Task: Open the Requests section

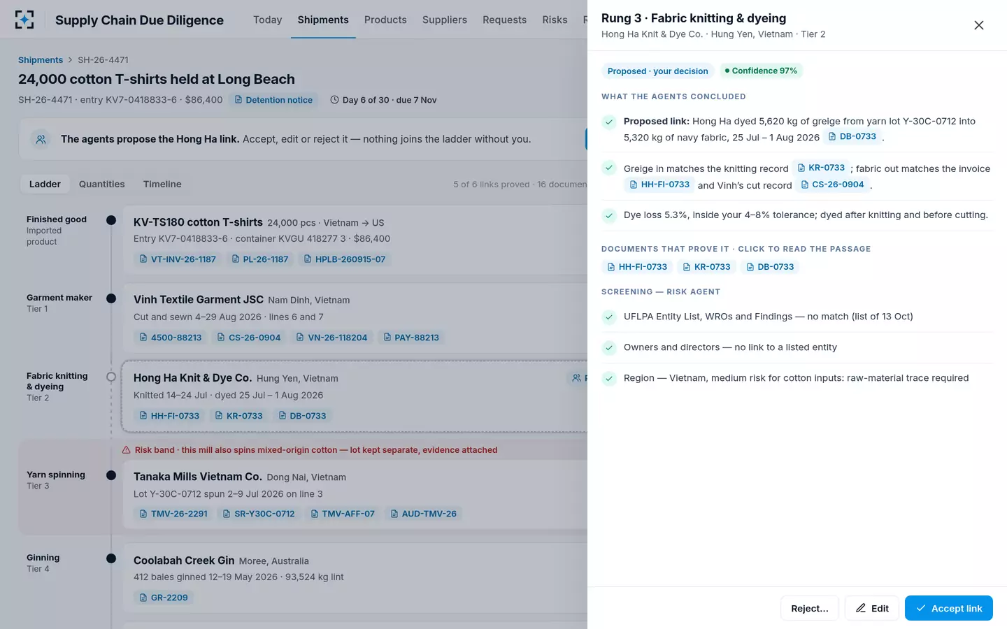Action: click(504, 20)
